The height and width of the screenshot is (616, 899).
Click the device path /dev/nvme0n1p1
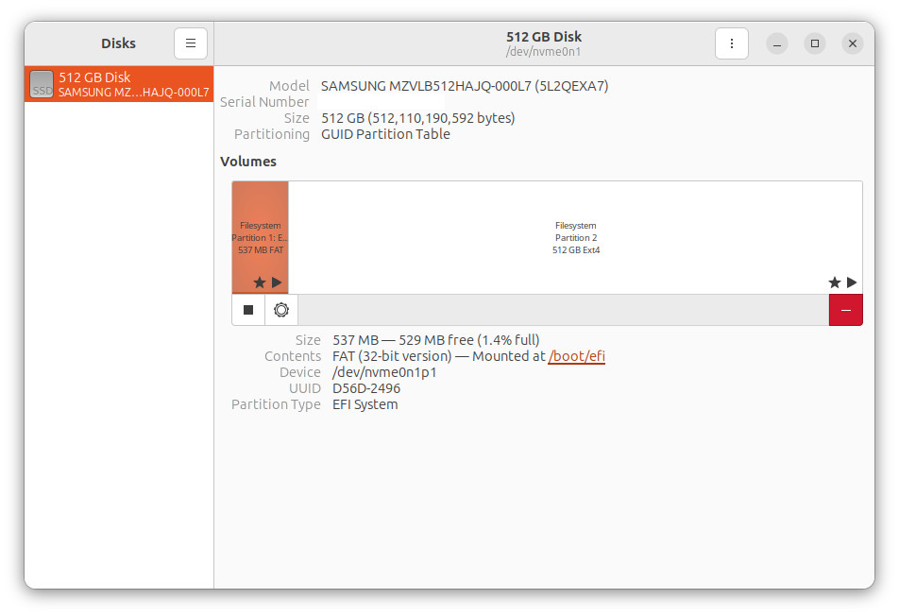point(384,372)
